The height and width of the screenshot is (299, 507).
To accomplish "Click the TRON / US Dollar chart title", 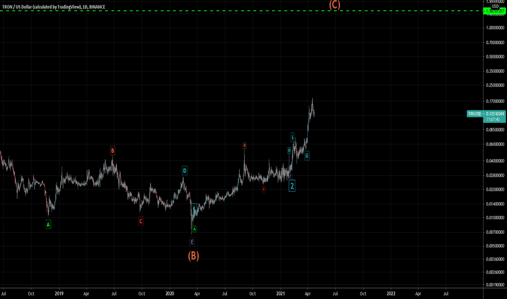I will click(x=54, y=7).
